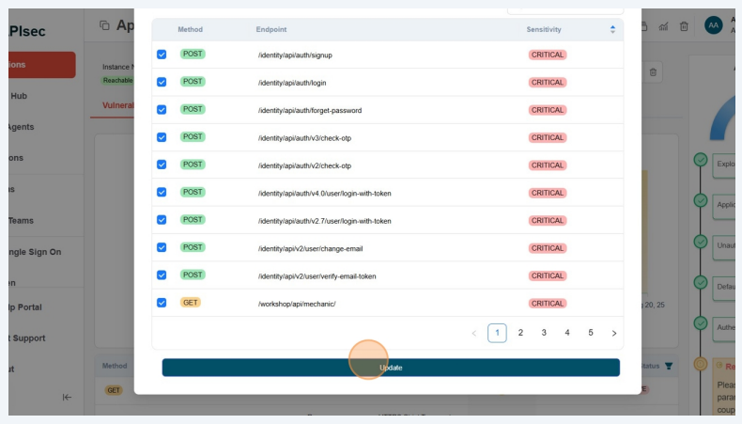Go to next page with right chevron
Viewport: 742px width, 424px height.
(614, 333)
